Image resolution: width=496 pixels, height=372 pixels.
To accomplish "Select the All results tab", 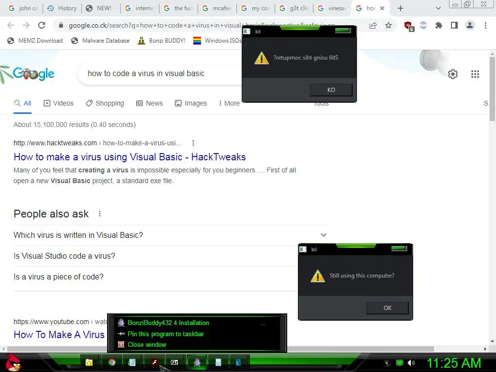I will tap(22, 104).
